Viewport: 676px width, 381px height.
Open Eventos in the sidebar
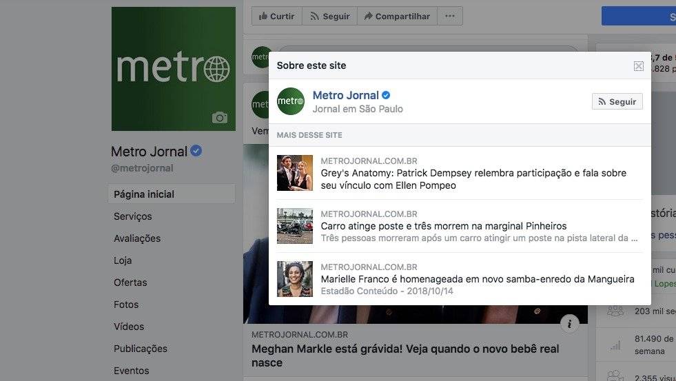point(132,370)
